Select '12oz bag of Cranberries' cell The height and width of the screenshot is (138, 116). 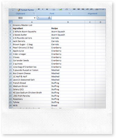(x=32, y=67)
